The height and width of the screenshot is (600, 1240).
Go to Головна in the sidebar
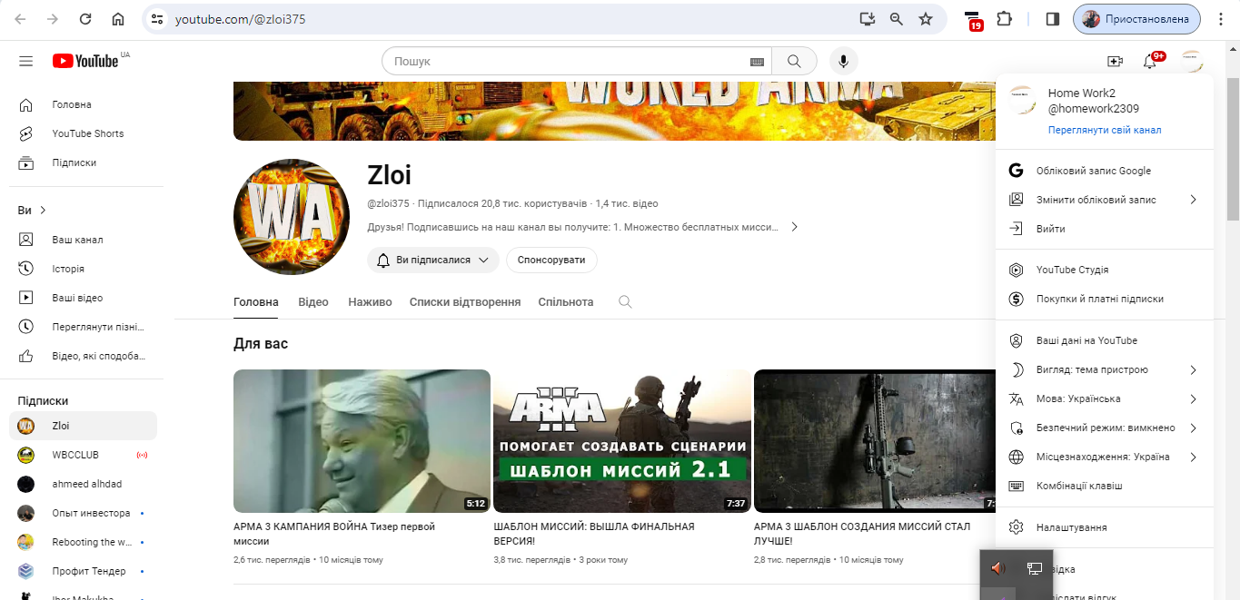(83, 104)
